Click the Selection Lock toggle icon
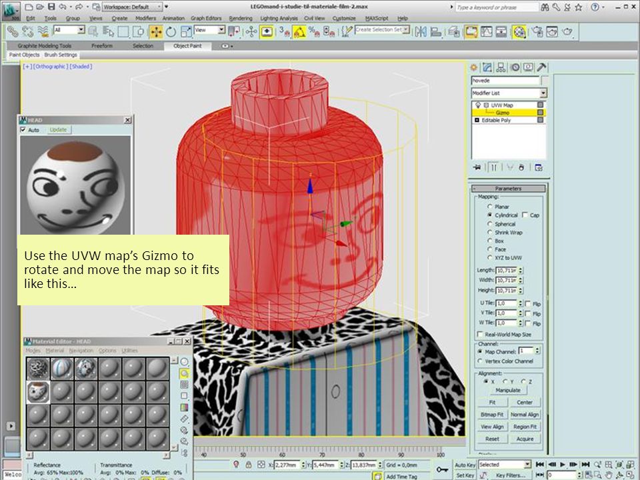 (249, 465)
